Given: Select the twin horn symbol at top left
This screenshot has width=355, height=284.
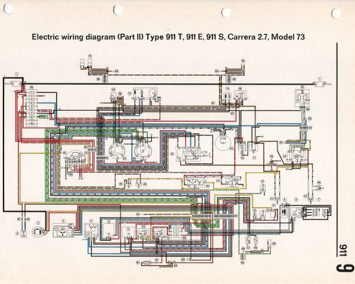Looking at the screenshot, I should (86, 62).
